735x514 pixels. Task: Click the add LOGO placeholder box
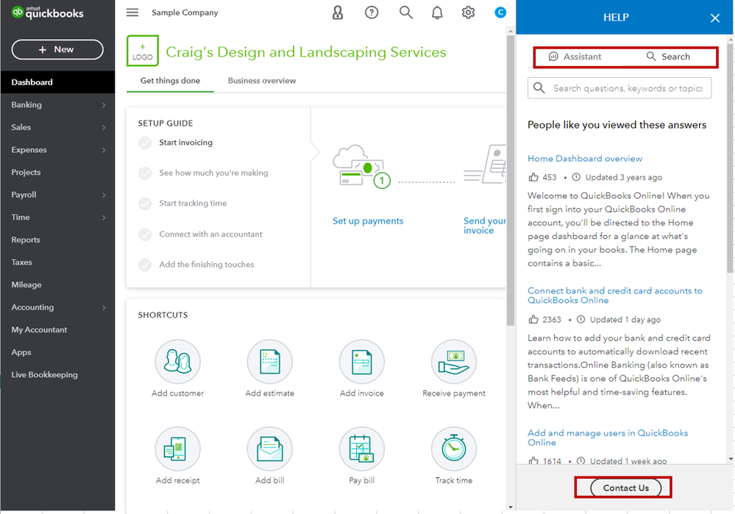click(x=143, y=51)
